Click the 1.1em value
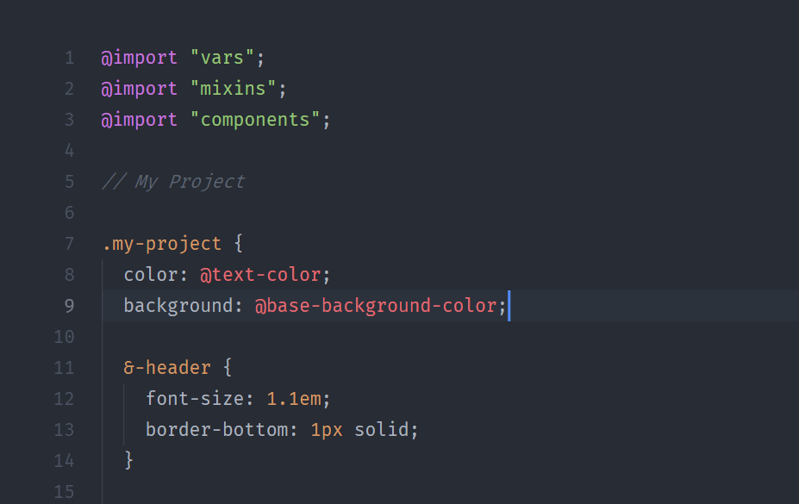Viewport: 799px width, 504px height. [x=293, y=399]
